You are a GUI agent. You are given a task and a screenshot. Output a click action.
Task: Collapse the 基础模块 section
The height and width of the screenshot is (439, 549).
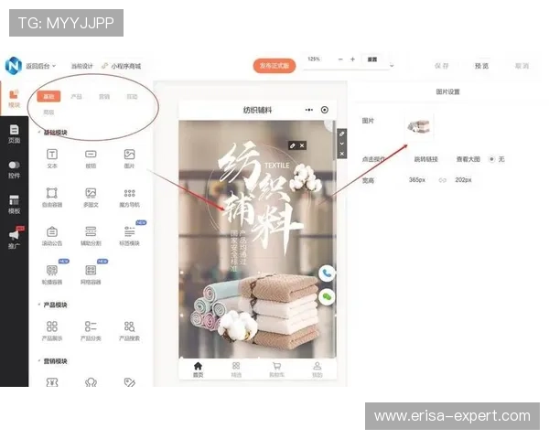(x=38, y=133)
